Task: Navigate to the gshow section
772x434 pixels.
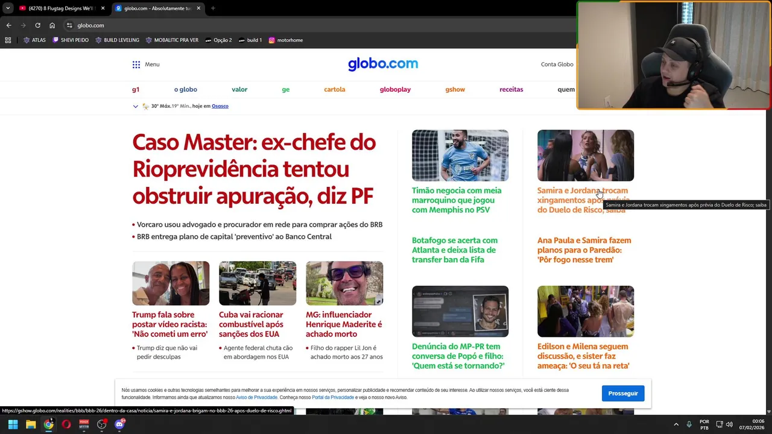Action: click(x=455, y=89)
